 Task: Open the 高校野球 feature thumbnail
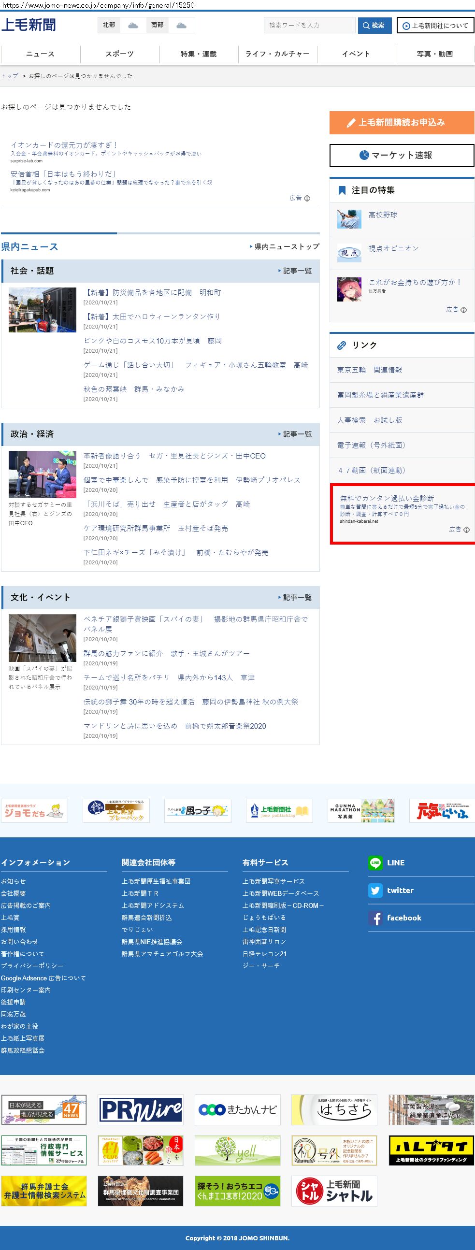click(x=349, y=219)
